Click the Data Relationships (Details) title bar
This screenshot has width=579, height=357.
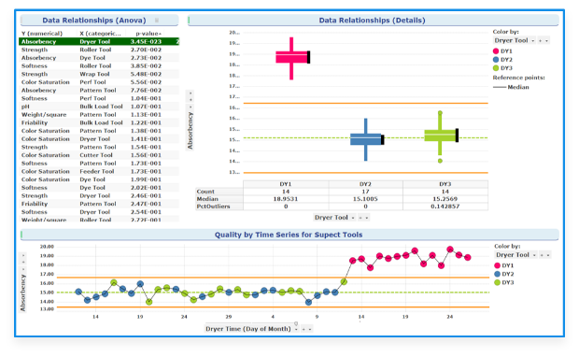[x=373, y=21]
